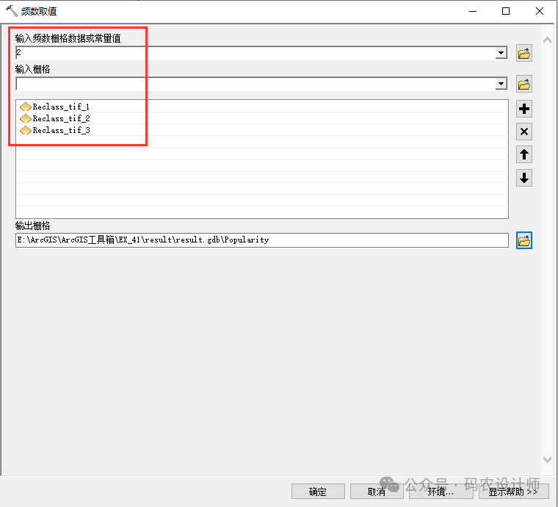558x507 pixels.
Task: Open the 环境... settings button
Action: pos(441,492)
